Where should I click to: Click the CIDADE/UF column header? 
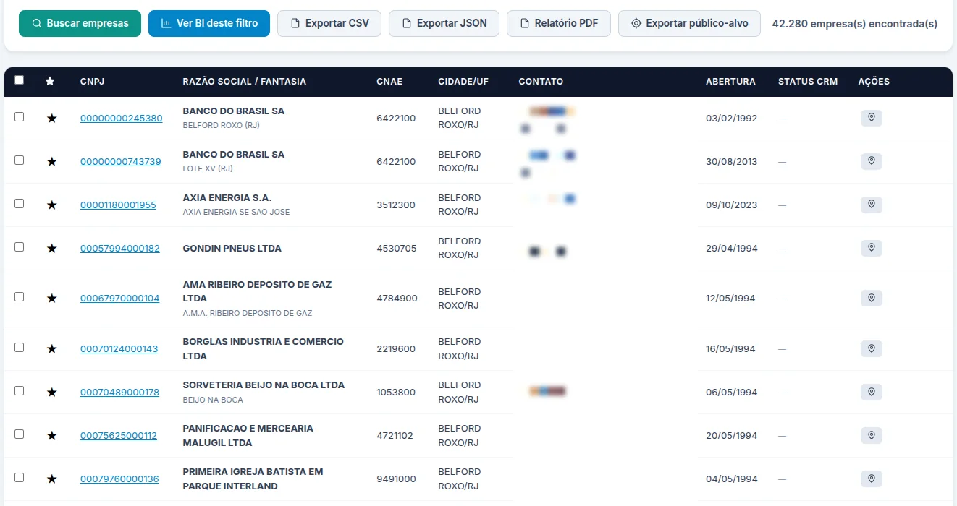(x=463, y=82)
